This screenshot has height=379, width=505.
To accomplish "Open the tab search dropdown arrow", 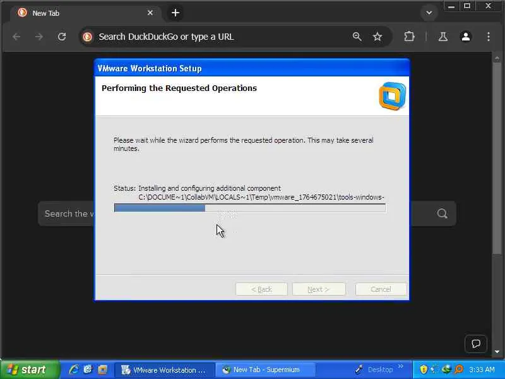I will pyautogui.click(x=429, y=13).
